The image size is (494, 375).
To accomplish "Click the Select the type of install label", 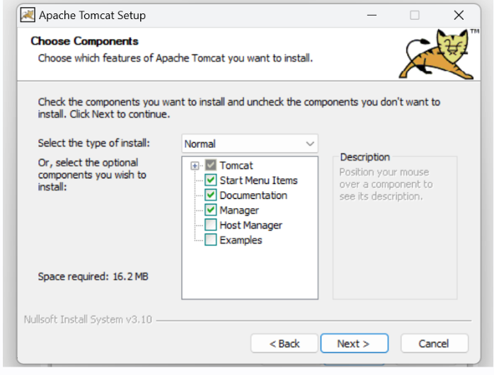I will [94, 143].
